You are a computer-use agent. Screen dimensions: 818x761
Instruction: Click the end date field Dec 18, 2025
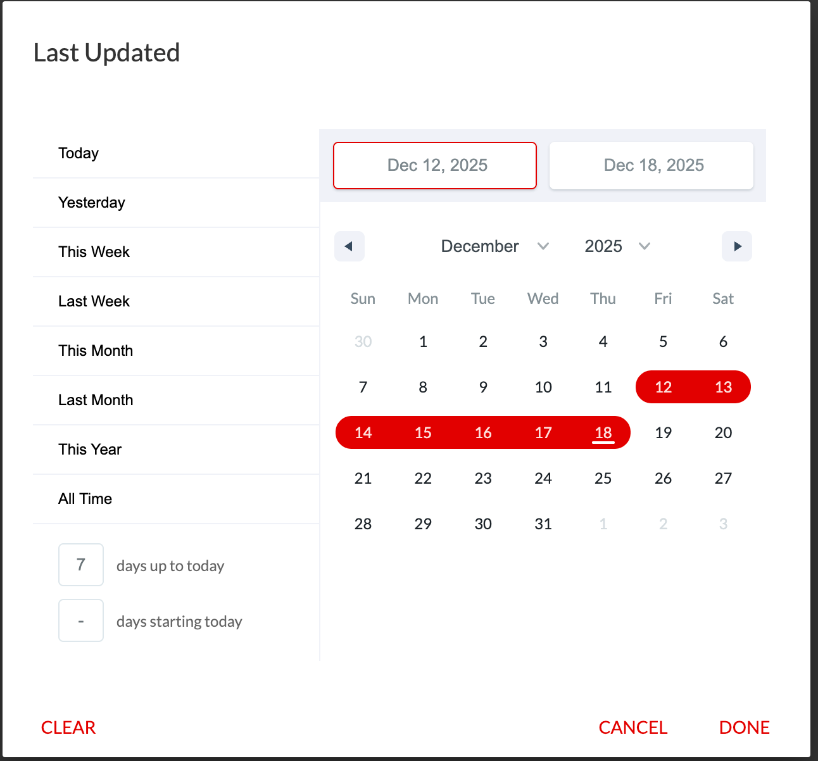(x=651, y=165)
